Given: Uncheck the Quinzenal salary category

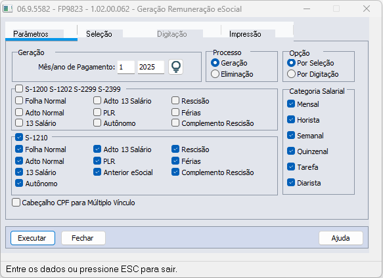Looking at the screenshot, I should tap(291, 151).
